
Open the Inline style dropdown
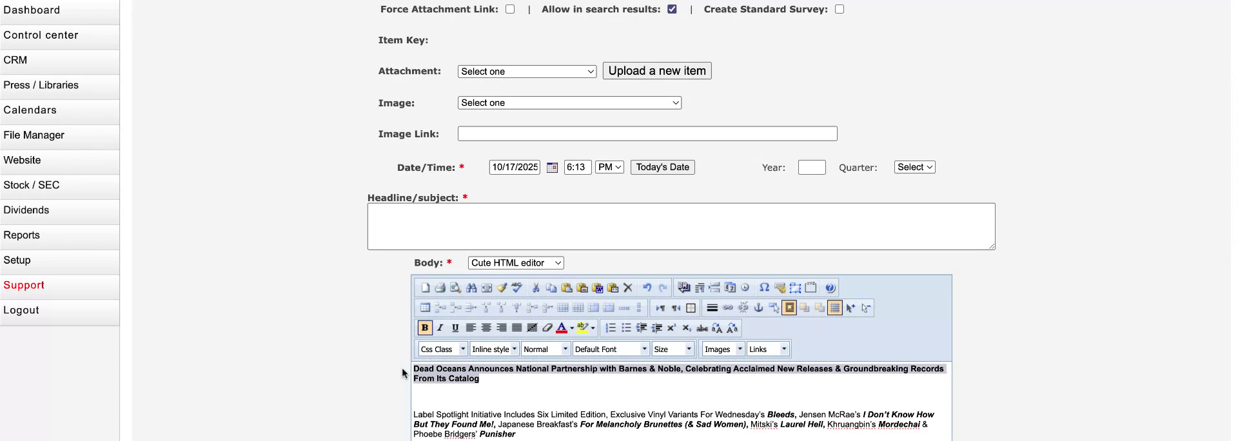pos(494,349)
